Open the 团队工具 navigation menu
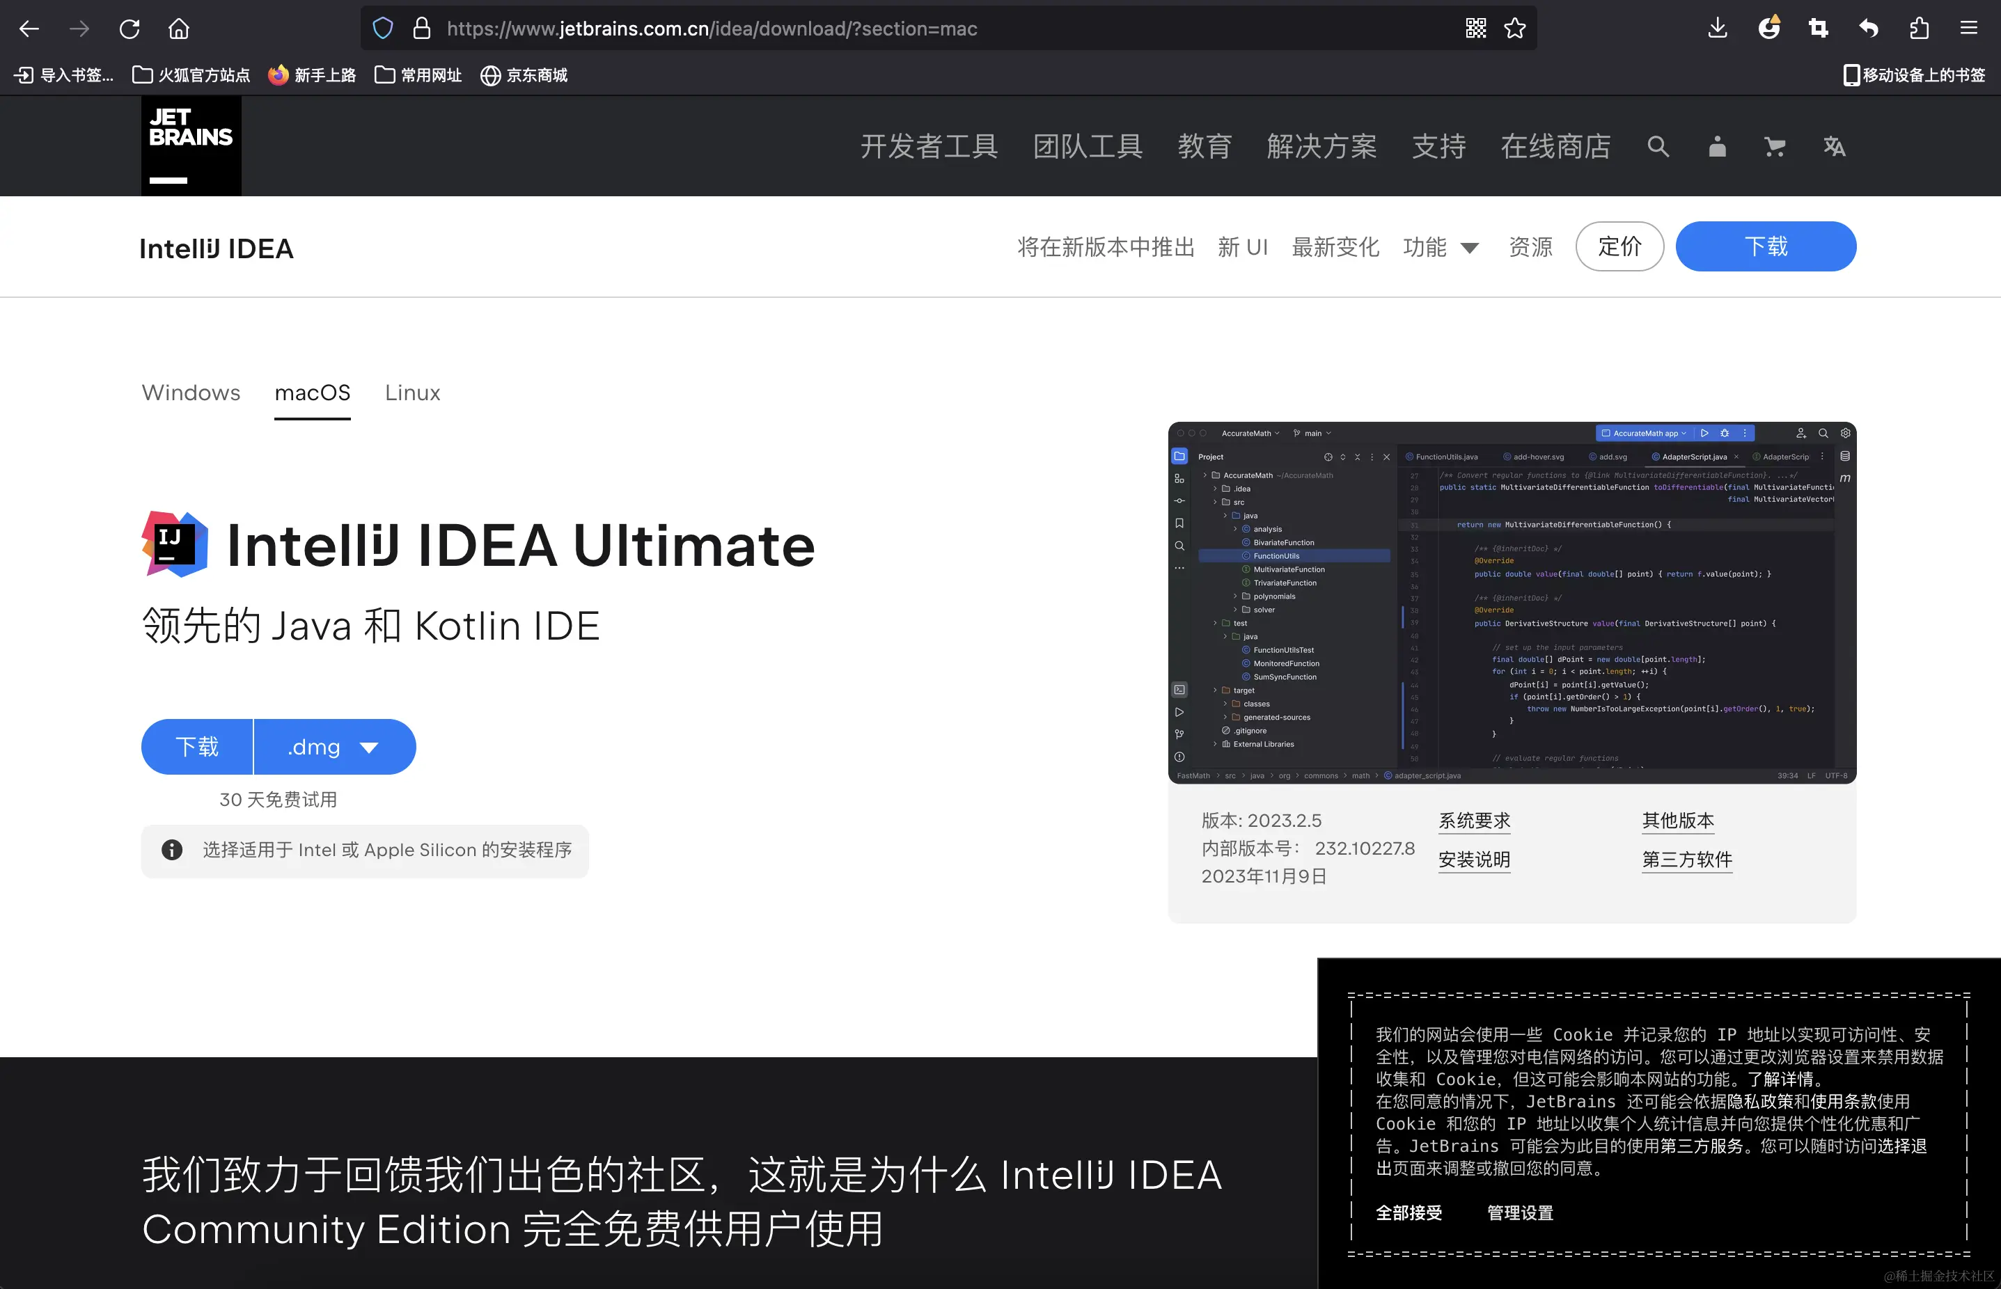The image size is (2001, 1289). (1088, 146)
